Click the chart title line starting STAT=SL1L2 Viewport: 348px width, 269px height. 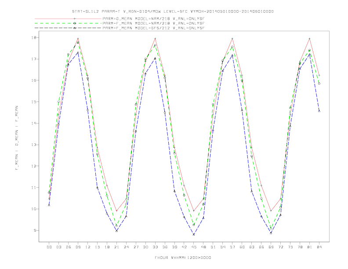(173, 11)
